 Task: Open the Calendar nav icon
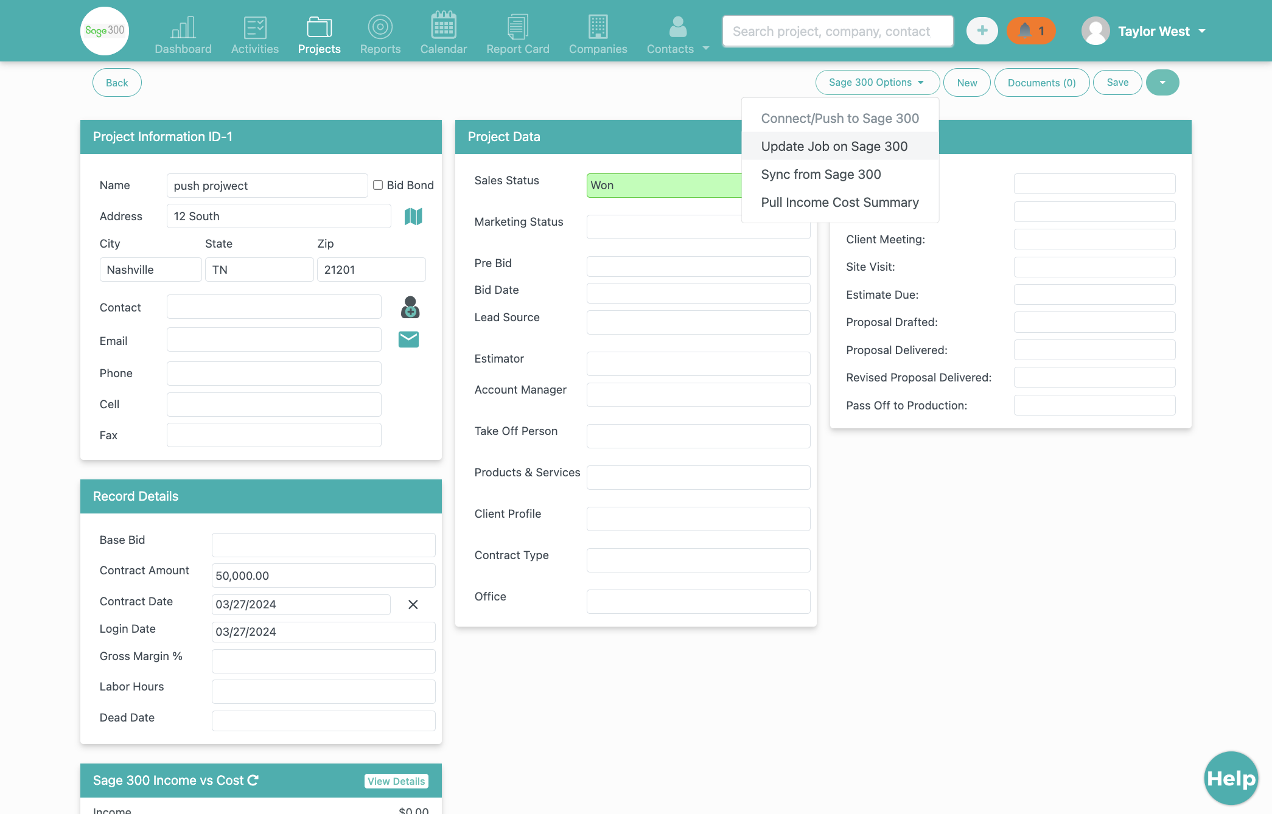tap(444, 26)
